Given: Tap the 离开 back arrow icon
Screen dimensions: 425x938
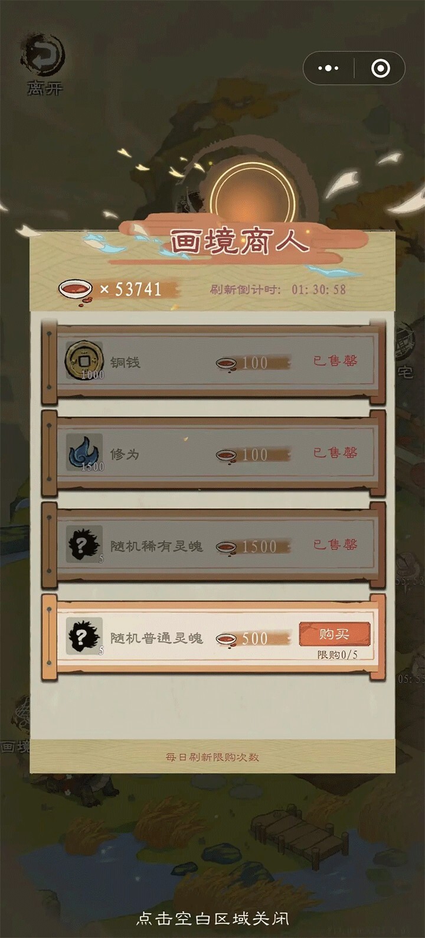Looking at the screenshot, I should 43,55.
